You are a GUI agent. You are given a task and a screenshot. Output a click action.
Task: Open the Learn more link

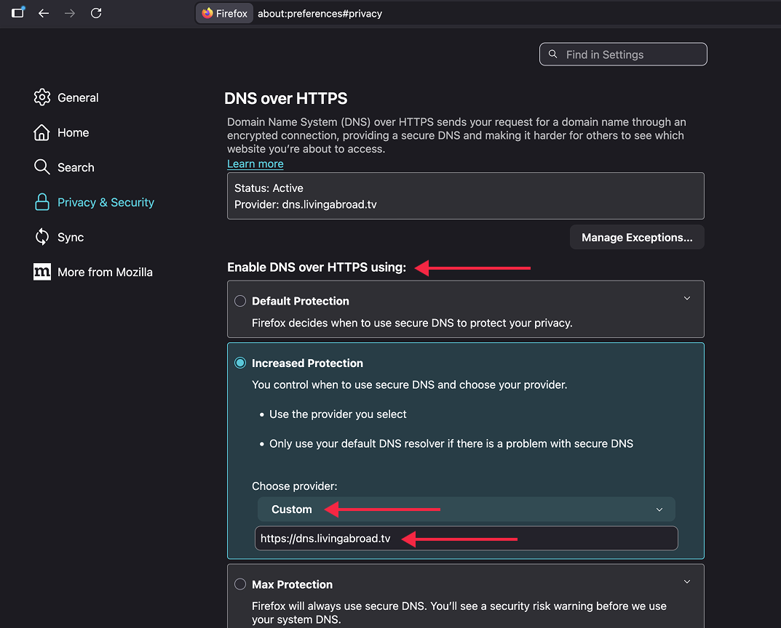click(x=255, y=164)
